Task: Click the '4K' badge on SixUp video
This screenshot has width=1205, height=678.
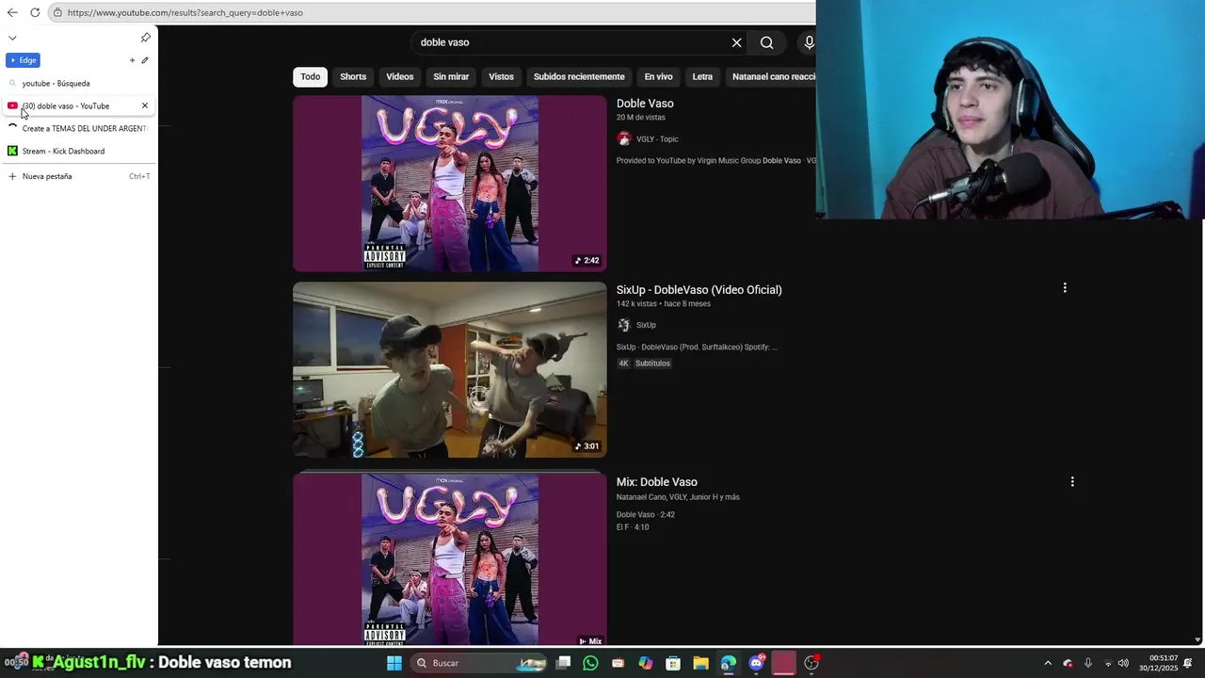Action: pos(623,363)
